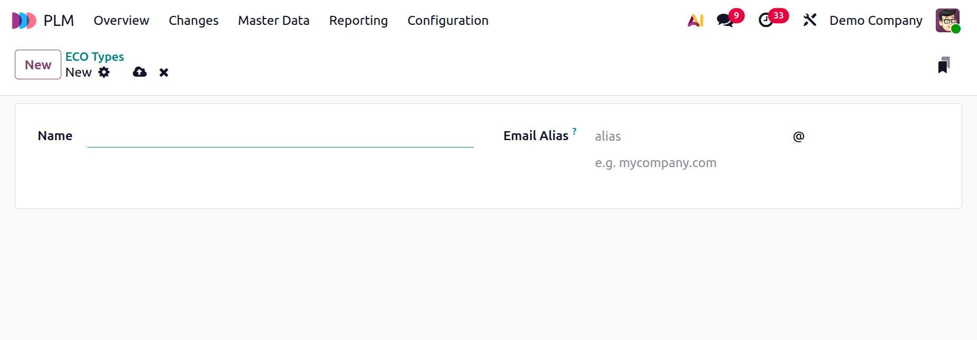Expand the Configuration menu

[447, 21]
